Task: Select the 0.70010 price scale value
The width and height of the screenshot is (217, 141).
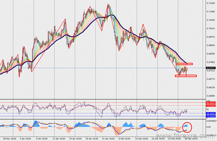Action: (x=211, y=29)
